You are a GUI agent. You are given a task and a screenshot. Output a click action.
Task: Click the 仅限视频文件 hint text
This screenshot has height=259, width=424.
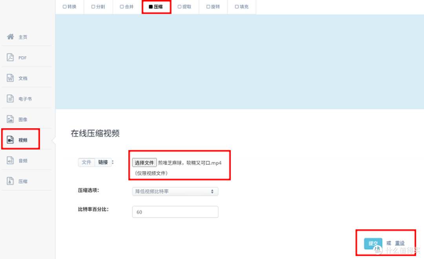coord(151,173)
